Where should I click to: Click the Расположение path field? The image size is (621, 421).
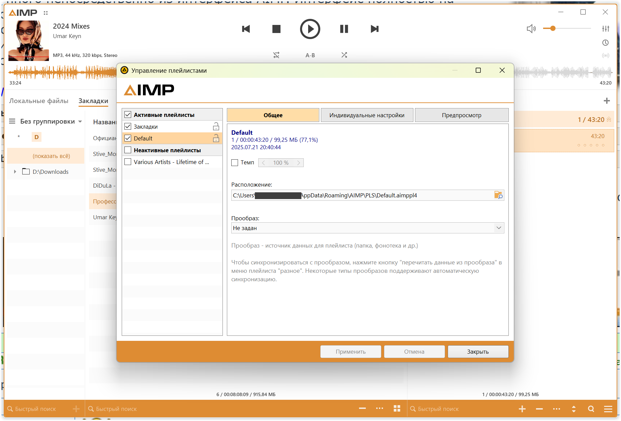tap(362, 195)
